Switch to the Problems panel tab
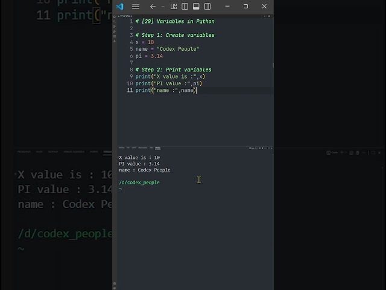This screenshot has height=290, width=386. pyautogui.click(x=122, y=148)
